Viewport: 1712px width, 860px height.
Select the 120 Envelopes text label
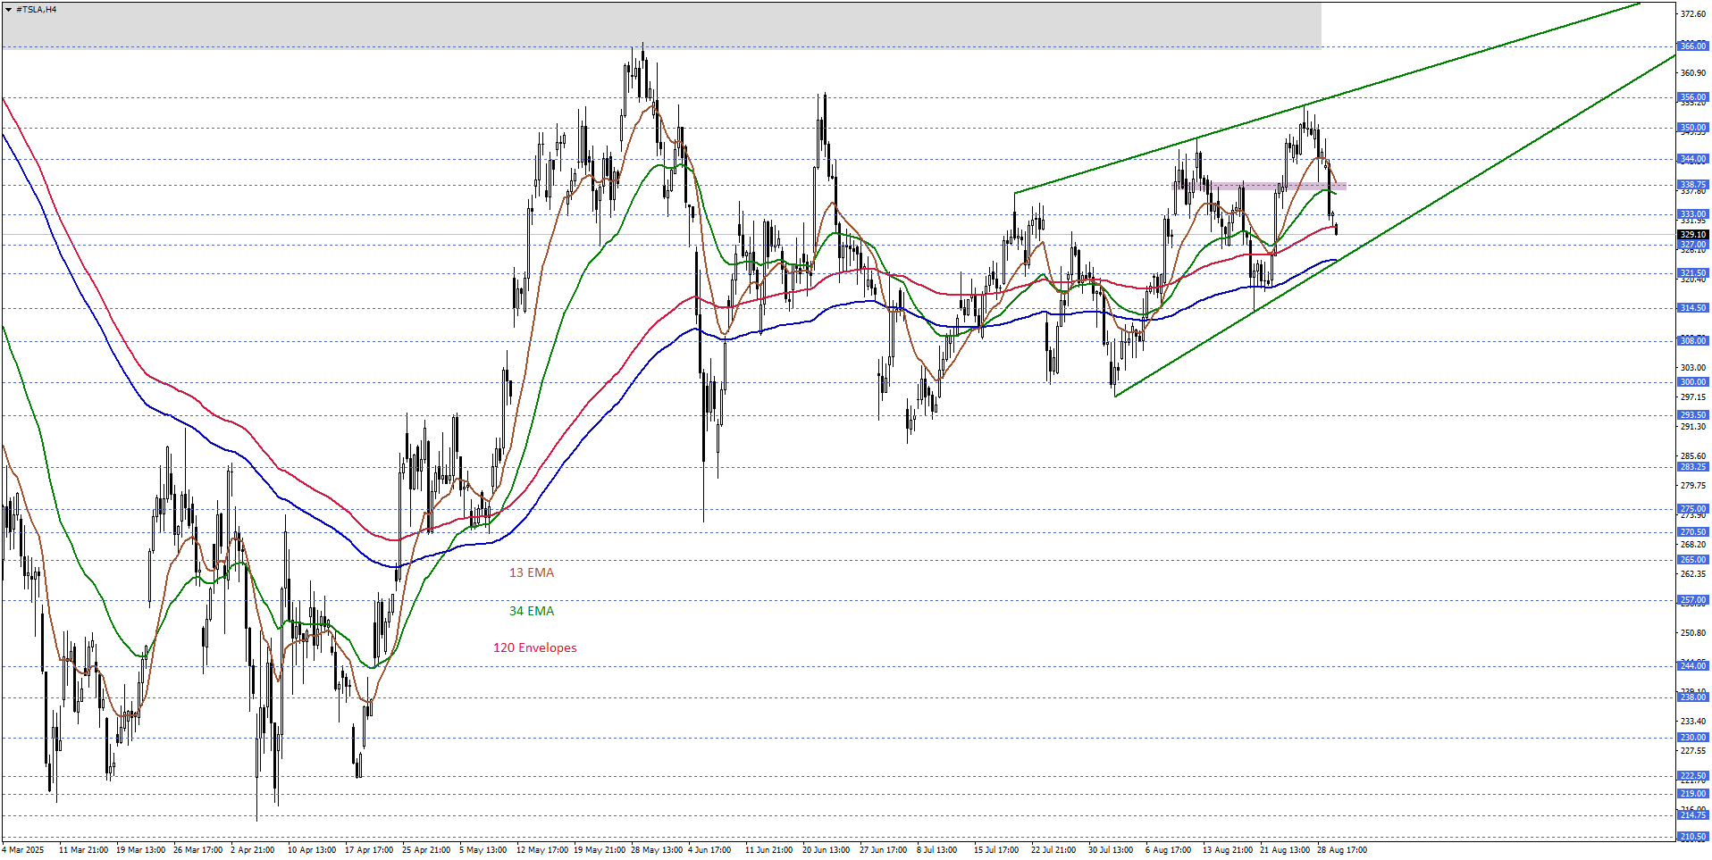coord(535,647)
